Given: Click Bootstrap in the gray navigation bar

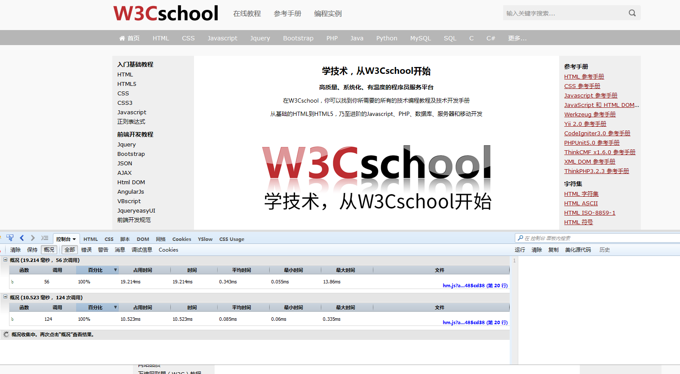Looking at the screenshot, I should coord(298,38).
